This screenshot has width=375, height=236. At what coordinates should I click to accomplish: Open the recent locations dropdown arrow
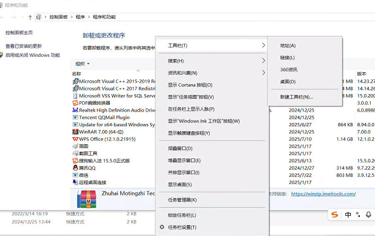click(22, 17)
